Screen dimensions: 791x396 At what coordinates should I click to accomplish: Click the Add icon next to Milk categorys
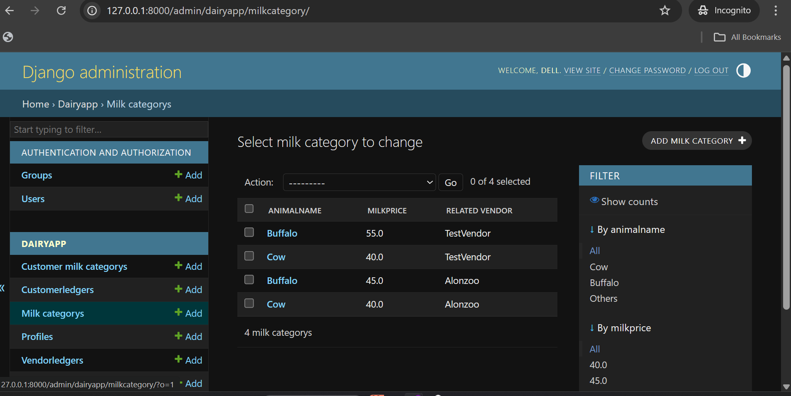pos(178,313)
